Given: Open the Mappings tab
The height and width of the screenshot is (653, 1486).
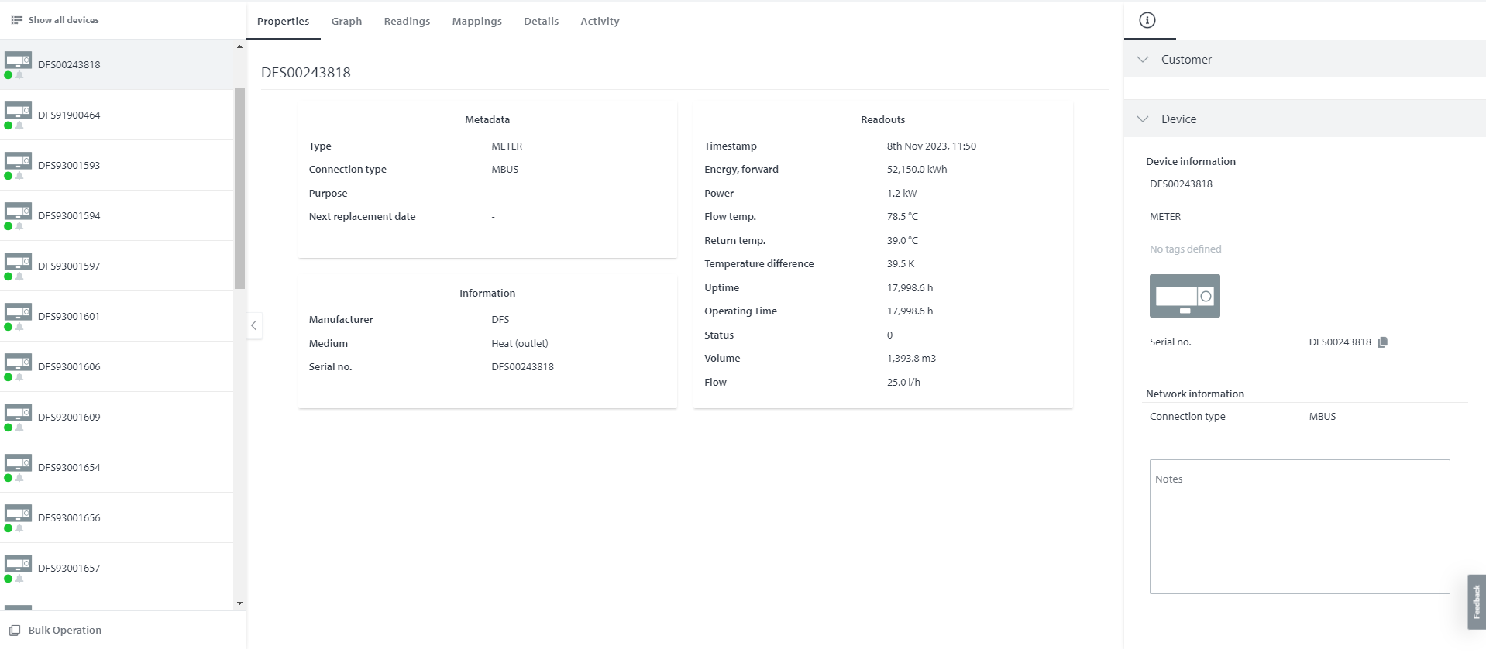Looking at the screenshot, I should [476, 22].
